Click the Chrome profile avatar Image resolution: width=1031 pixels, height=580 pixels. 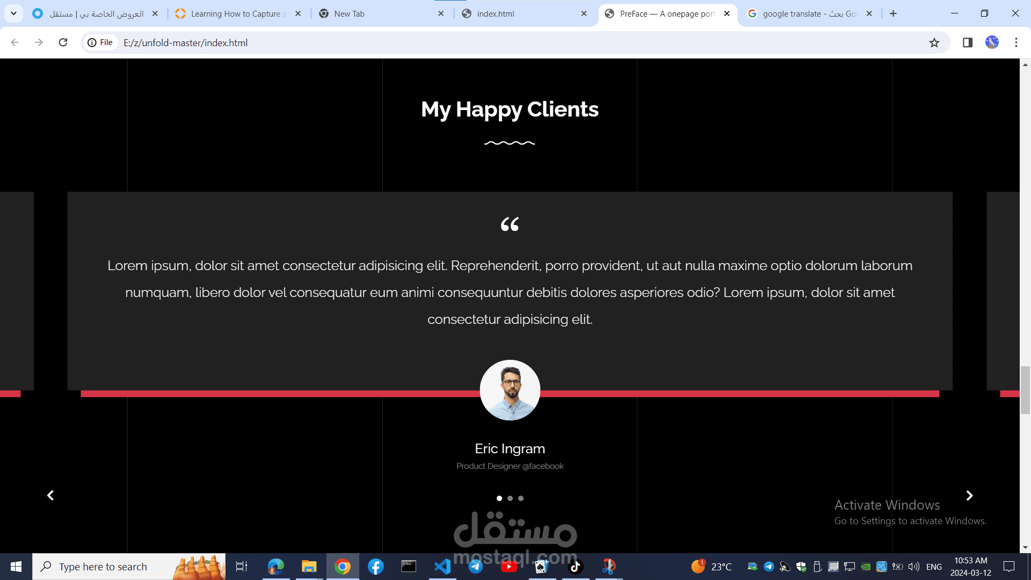point(992,42)
